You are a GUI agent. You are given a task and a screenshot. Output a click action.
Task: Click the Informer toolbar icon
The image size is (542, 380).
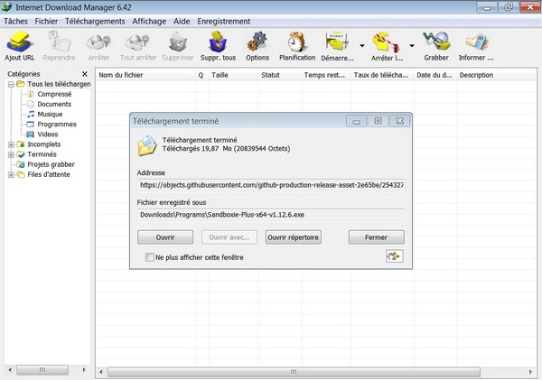pyautogui.click(x=476, y=42)
